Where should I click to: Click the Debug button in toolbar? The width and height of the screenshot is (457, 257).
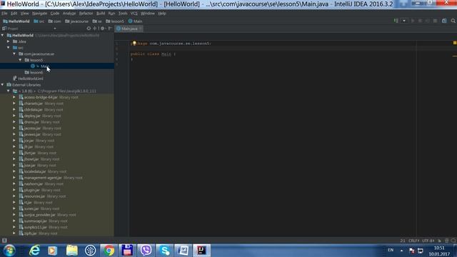[420, 21]
